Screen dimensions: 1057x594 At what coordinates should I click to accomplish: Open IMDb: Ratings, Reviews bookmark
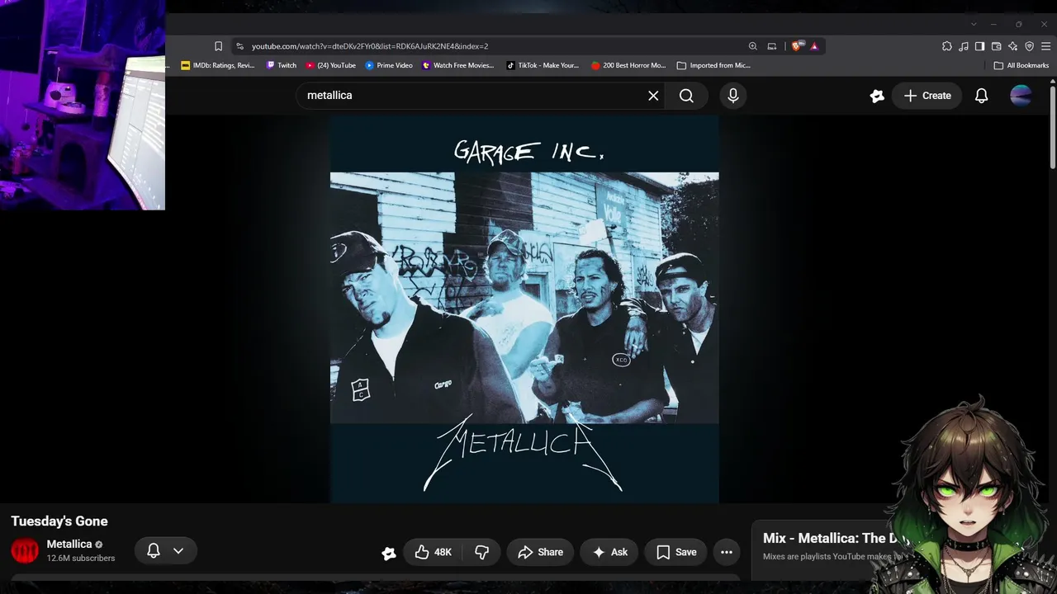(x=218, y=65)
